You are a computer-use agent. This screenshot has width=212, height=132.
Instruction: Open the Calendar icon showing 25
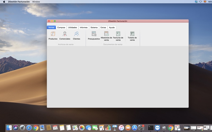click(55, 128)
